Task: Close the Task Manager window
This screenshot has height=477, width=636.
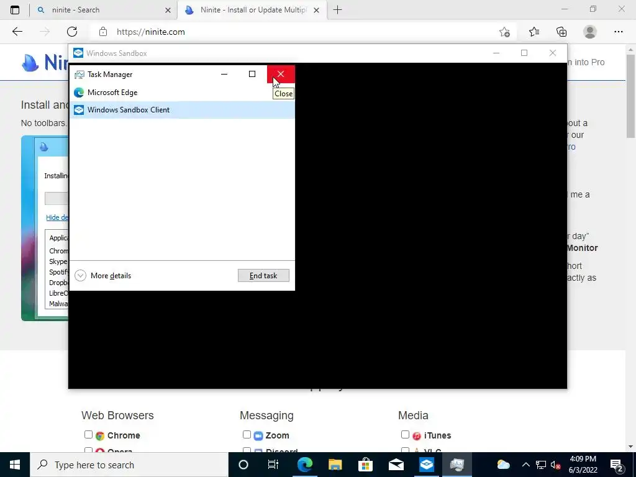Action: 281,74
